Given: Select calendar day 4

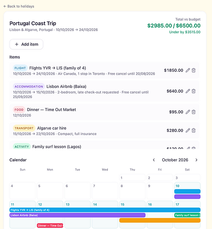Looking at the screenshot, I should click(x=23, y=191).
